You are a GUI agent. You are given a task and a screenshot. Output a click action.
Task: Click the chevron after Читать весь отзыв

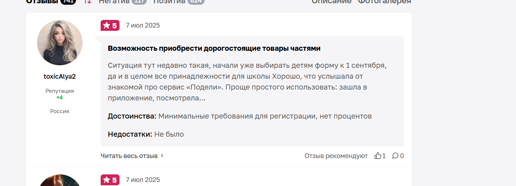[x=162, y=156]
